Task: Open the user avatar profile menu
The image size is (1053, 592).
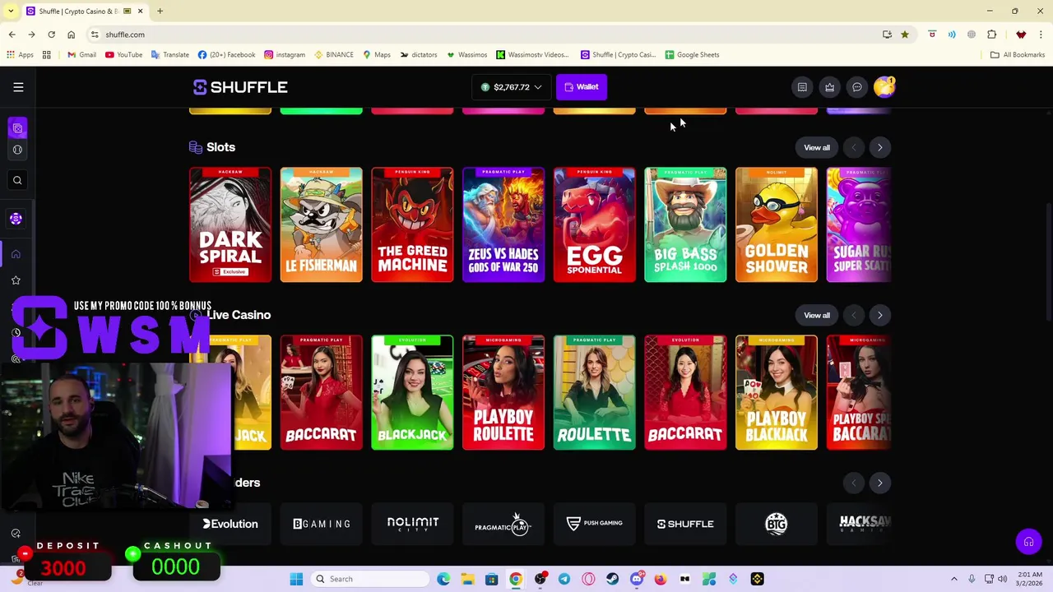Action: pyautogui.click(x=884, y=87)
